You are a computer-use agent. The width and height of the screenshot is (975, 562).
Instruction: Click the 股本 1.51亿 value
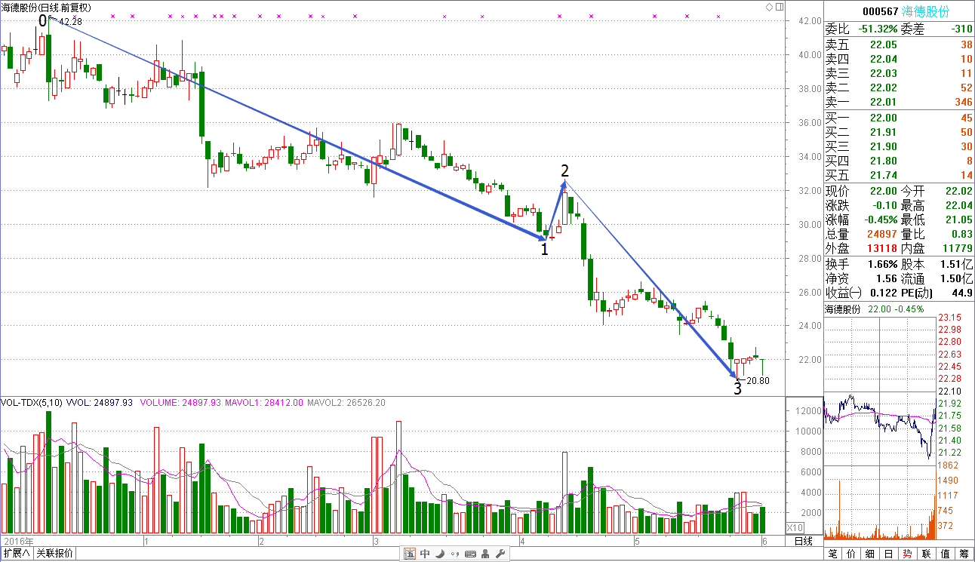[956, 265]
